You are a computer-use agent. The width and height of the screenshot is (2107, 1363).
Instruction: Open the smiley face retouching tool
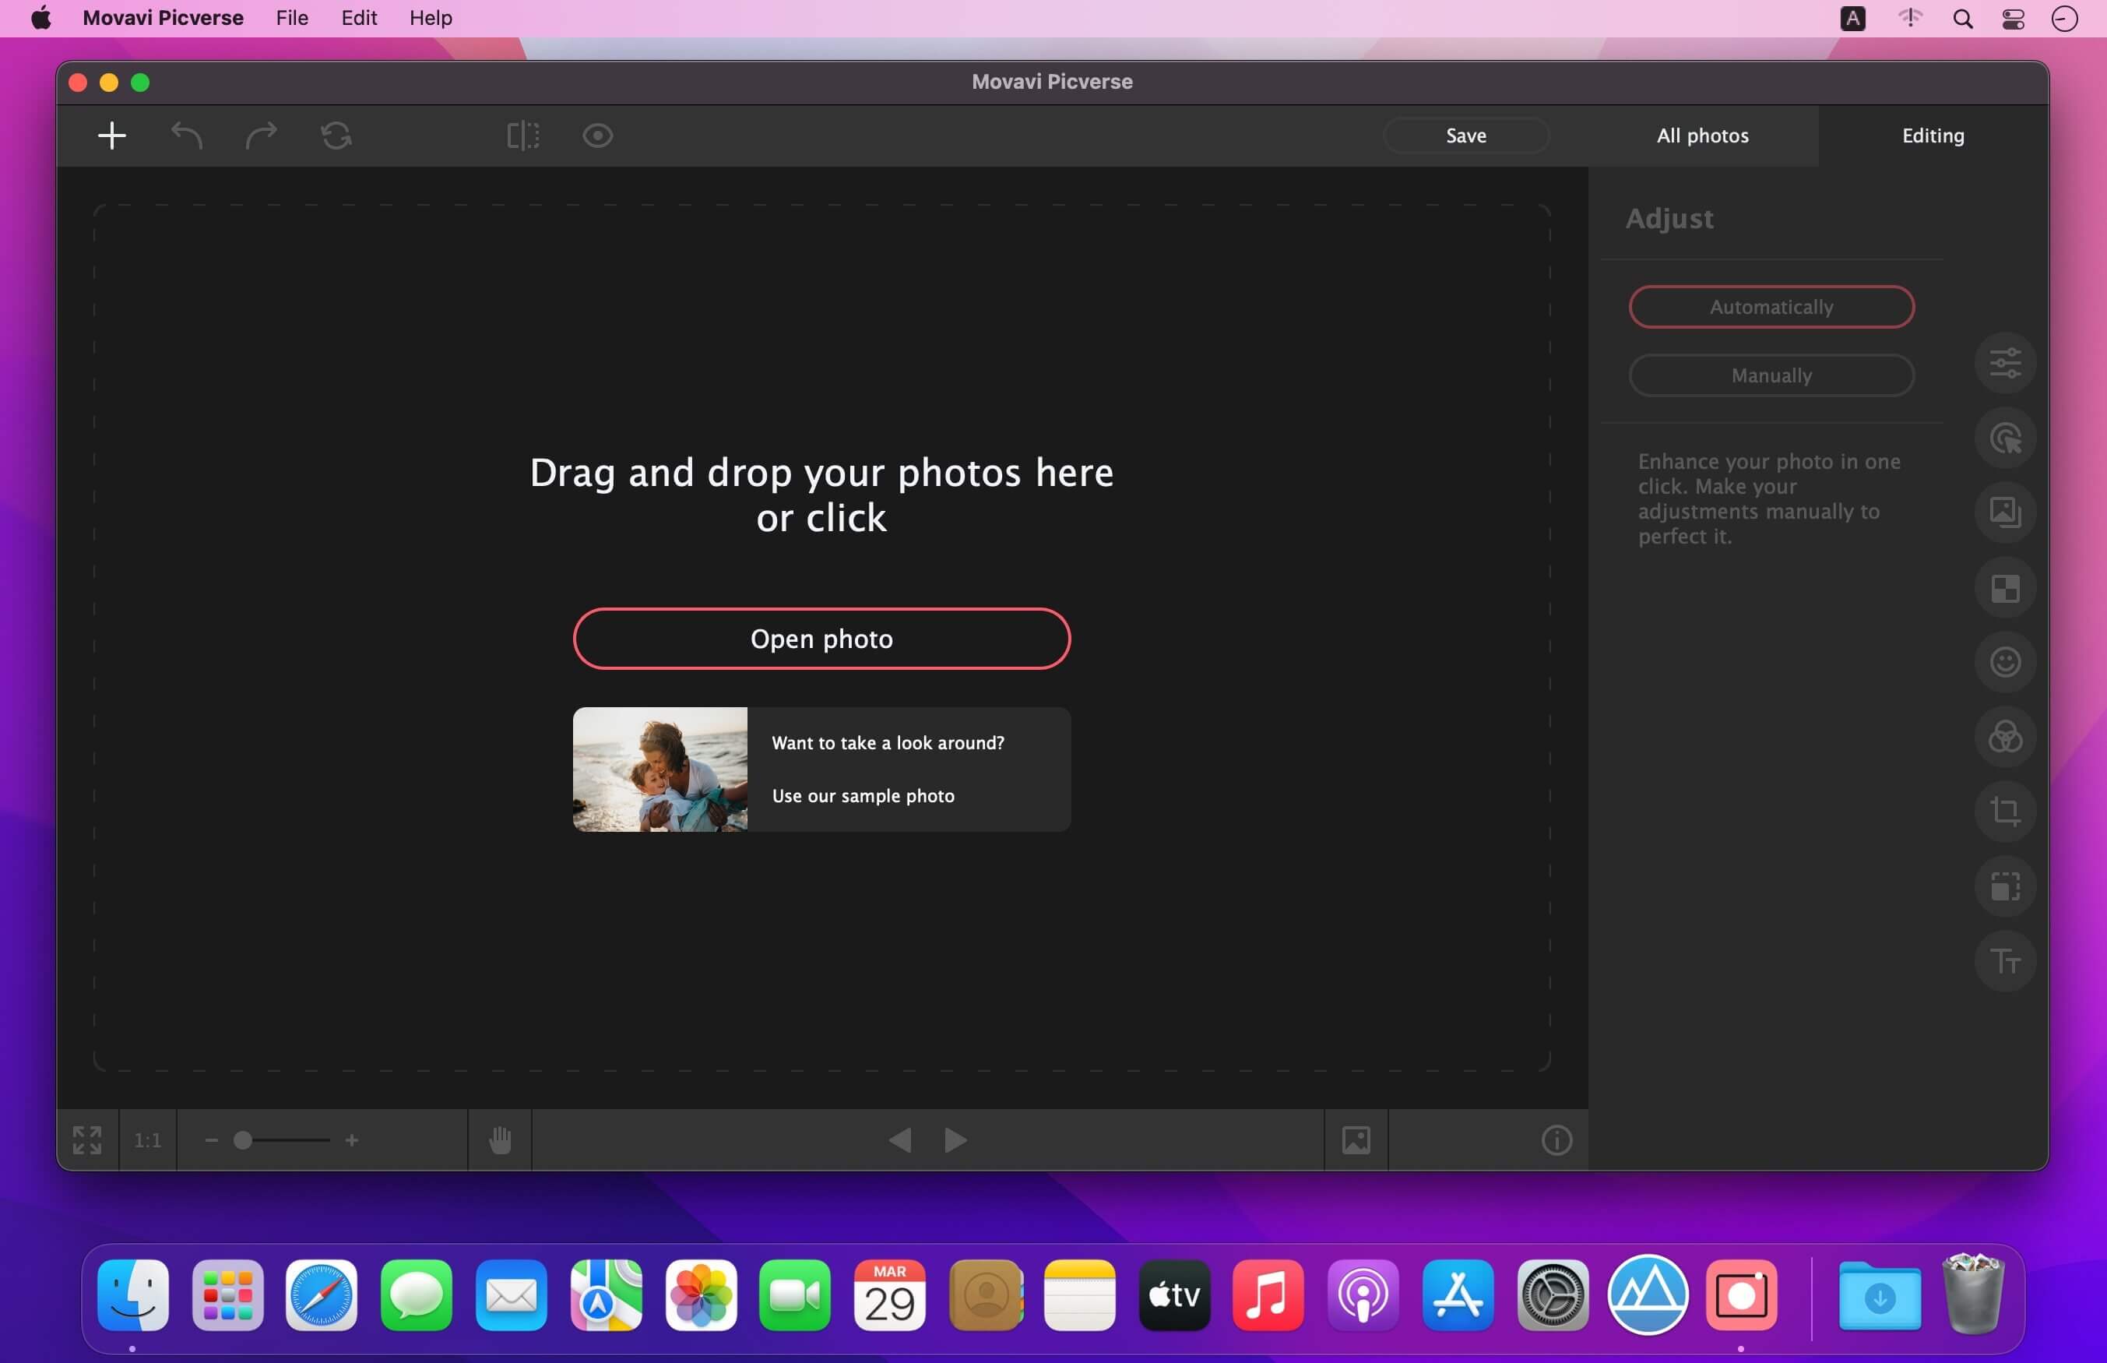coord(2005,662)
